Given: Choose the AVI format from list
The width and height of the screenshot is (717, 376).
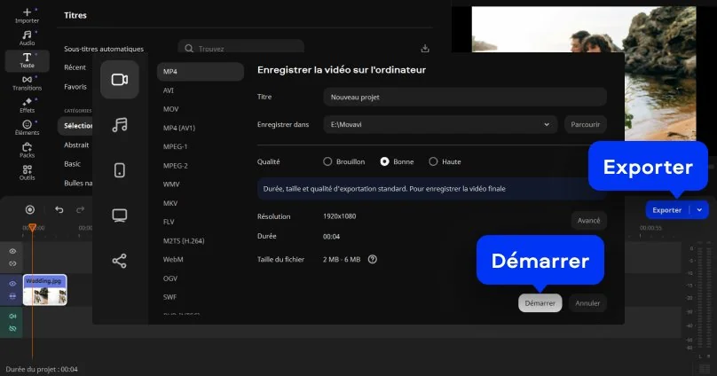Looking at the screenshot, I should pos(169,90).
